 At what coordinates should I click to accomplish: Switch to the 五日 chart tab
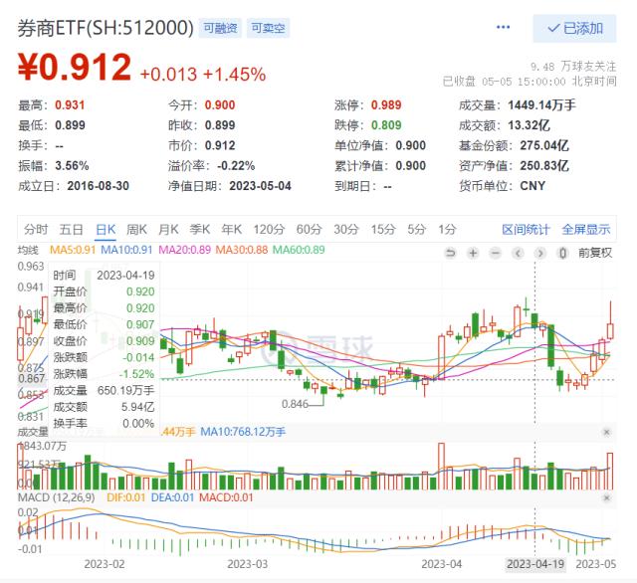(x=71, y=230)
